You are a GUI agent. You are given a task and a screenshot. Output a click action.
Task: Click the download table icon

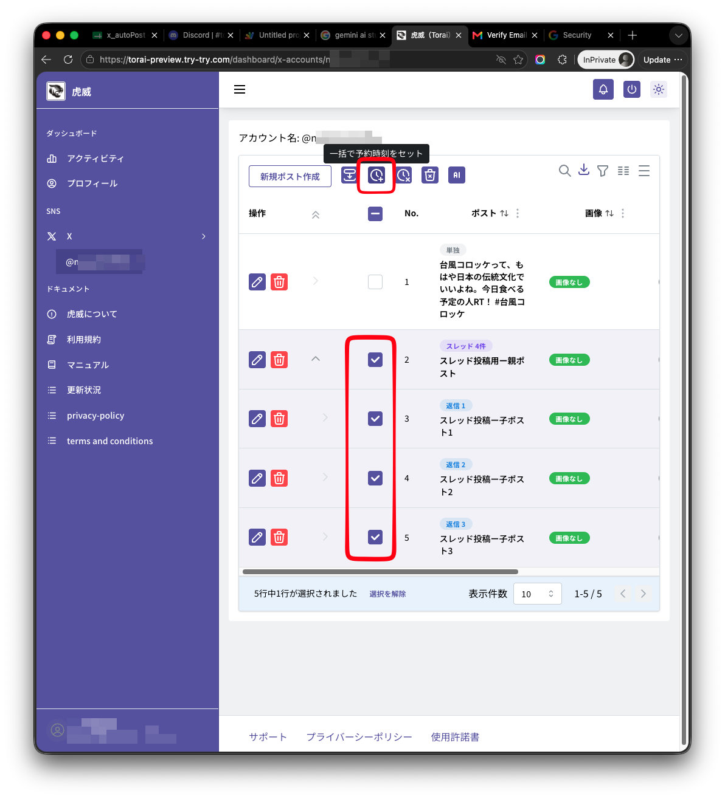pos(584,170)
